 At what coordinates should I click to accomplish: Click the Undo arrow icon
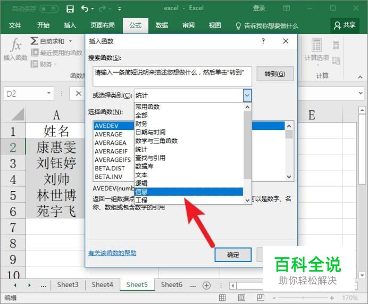pyautogui.click(x=85, y=8)
